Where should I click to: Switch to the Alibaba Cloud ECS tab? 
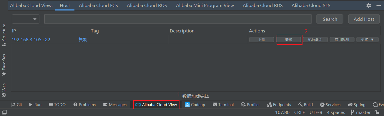pos(98,6)
